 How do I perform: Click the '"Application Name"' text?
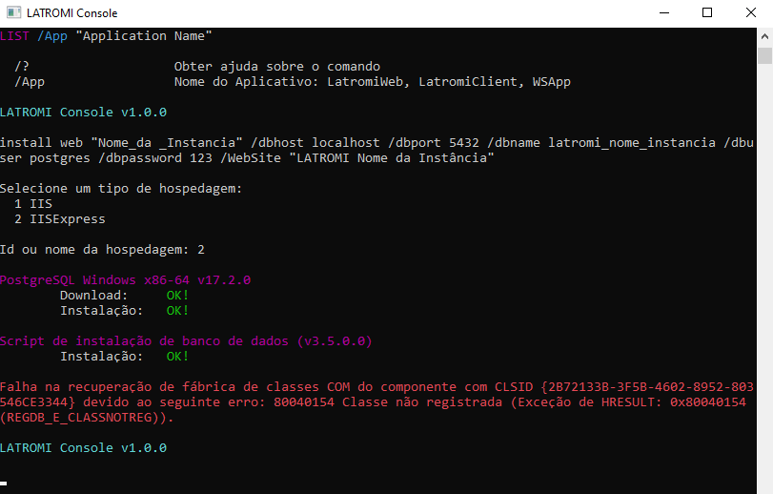tap(144, 36)
